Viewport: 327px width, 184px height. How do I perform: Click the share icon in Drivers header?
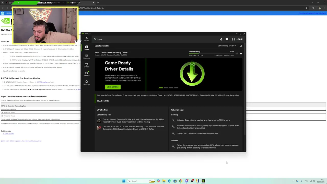tap(221, 39)
